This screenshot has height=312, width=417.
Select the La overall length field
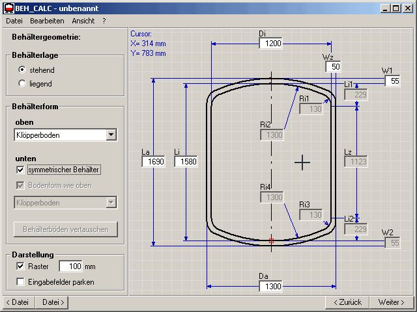153,162
